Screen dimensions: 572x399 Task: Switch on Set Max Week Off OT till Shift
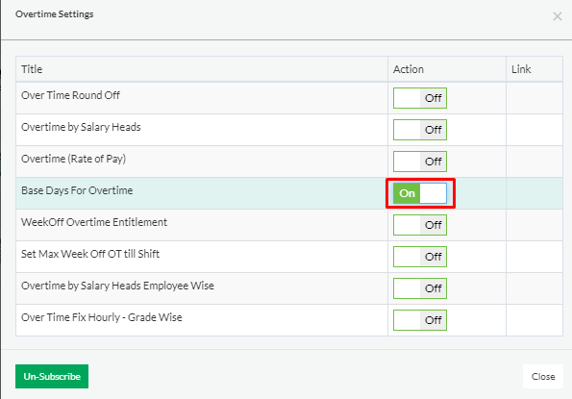[420, 257]
